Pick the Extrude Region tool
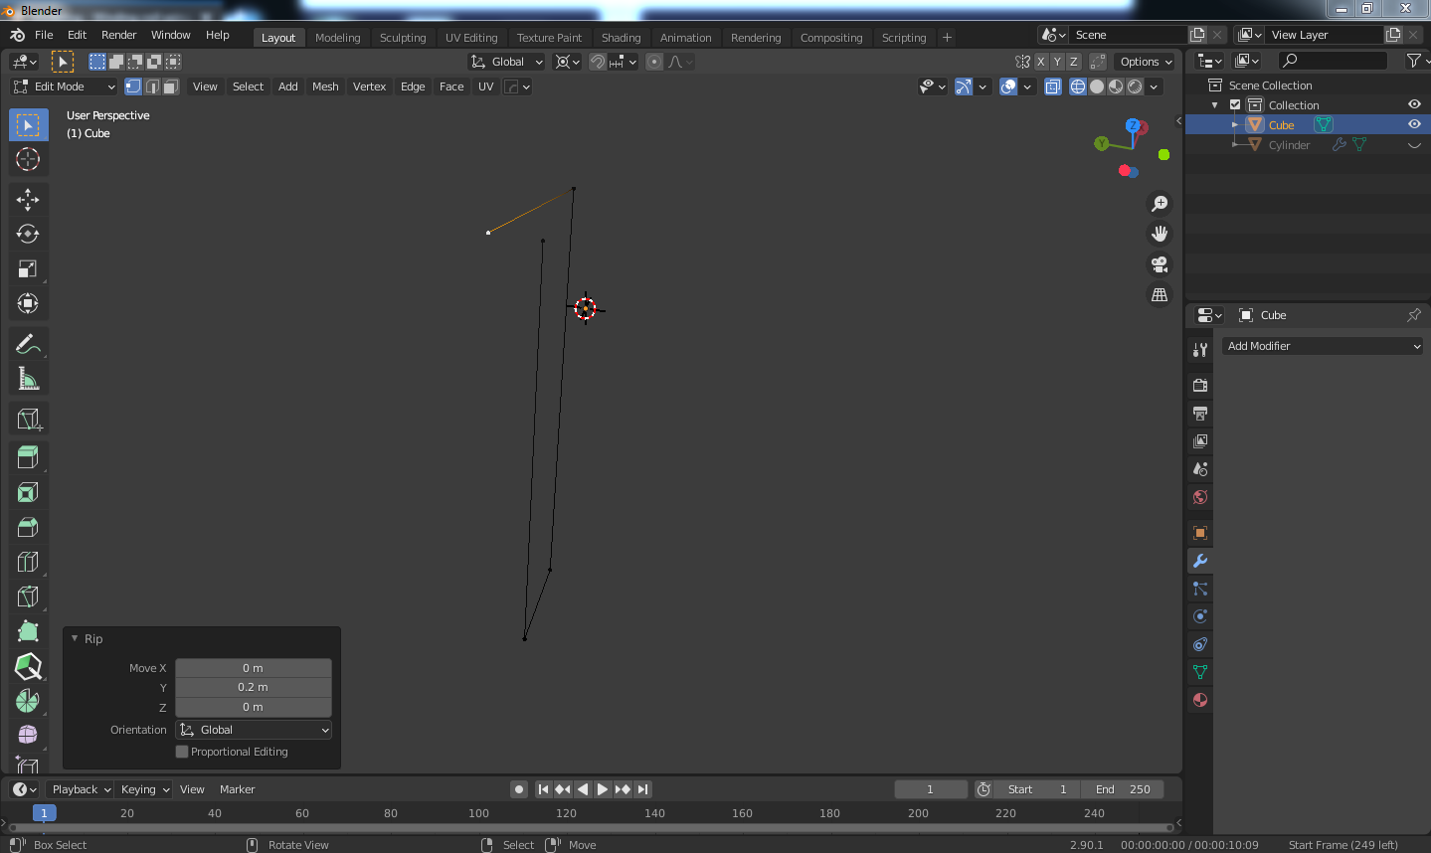The image size is (1431, 853). coord(28,457)
